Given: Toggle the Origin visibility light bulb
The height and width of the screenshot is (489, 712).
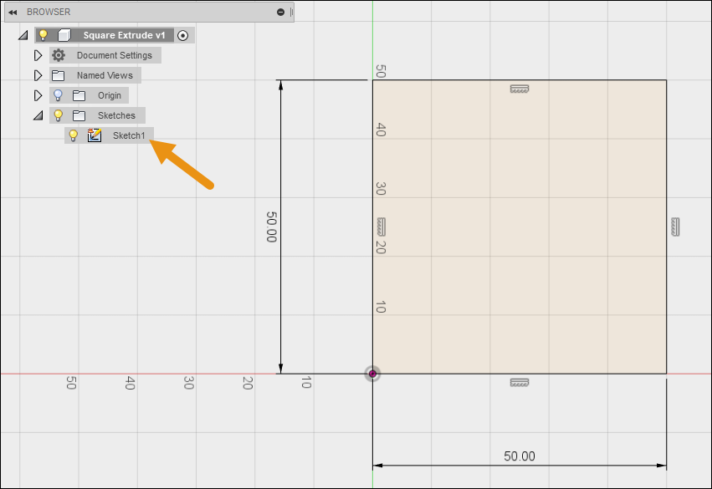Looking at the screenshot, I should pyautogui.click(x=58, y=95).
